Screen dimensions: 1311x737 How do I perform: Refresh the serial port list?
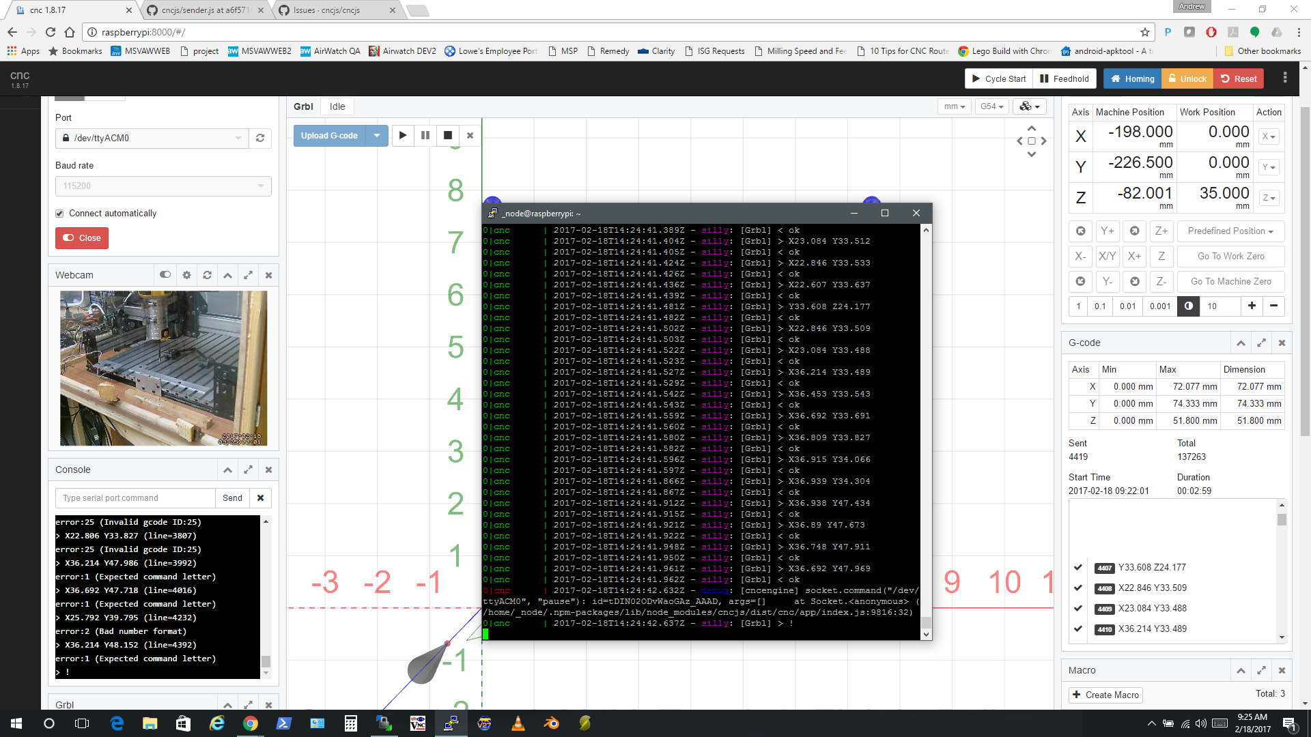coord(260,138)
